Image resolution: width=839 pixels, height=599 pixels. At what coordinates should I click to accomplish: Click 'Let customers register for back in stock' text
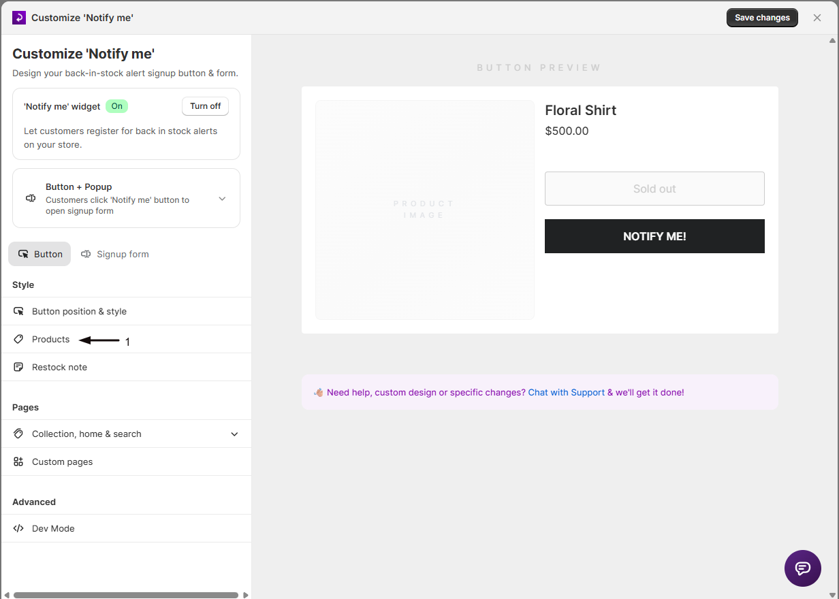pos(121,137)
